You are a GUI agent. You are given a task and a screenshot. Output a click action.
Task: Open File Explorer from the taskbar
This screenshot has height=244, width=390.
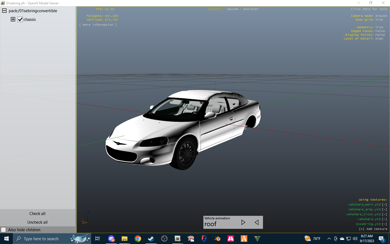(x=124, y=239)
